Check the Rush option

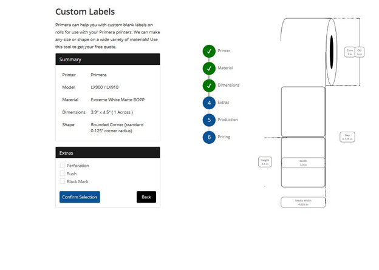pos(63,174)
